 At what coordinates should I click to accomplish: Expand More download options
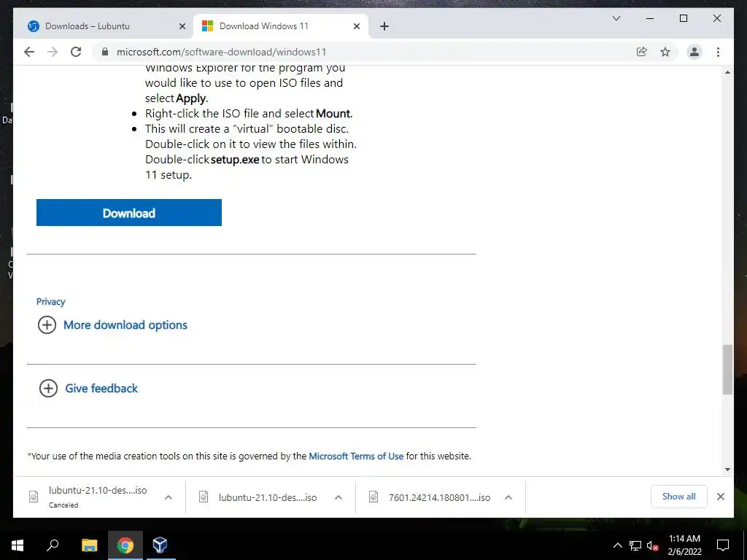[125, 324]
